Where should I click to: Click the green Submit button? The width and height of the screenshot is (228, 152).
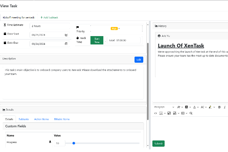(x=158, y=144)
